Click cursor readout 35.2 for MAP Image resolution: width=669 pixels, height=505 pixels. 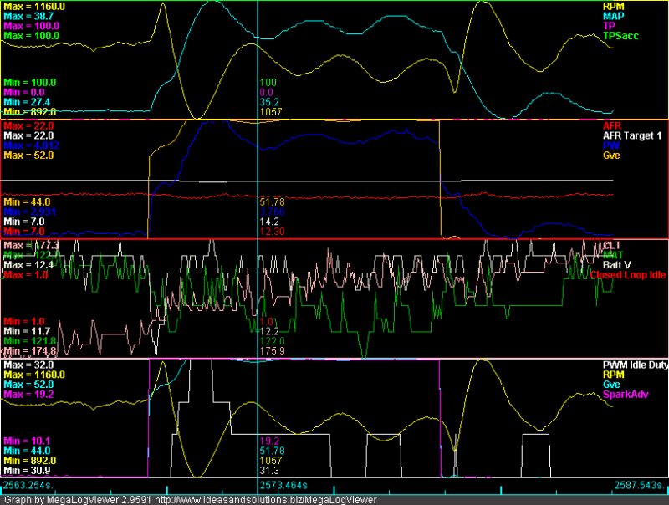(x=269, y=102)
